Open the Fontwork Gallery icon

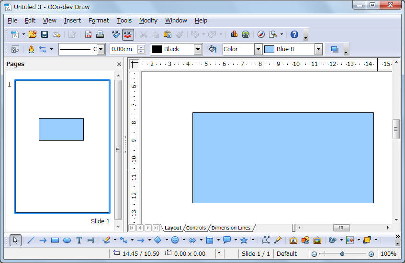point(293,241)
